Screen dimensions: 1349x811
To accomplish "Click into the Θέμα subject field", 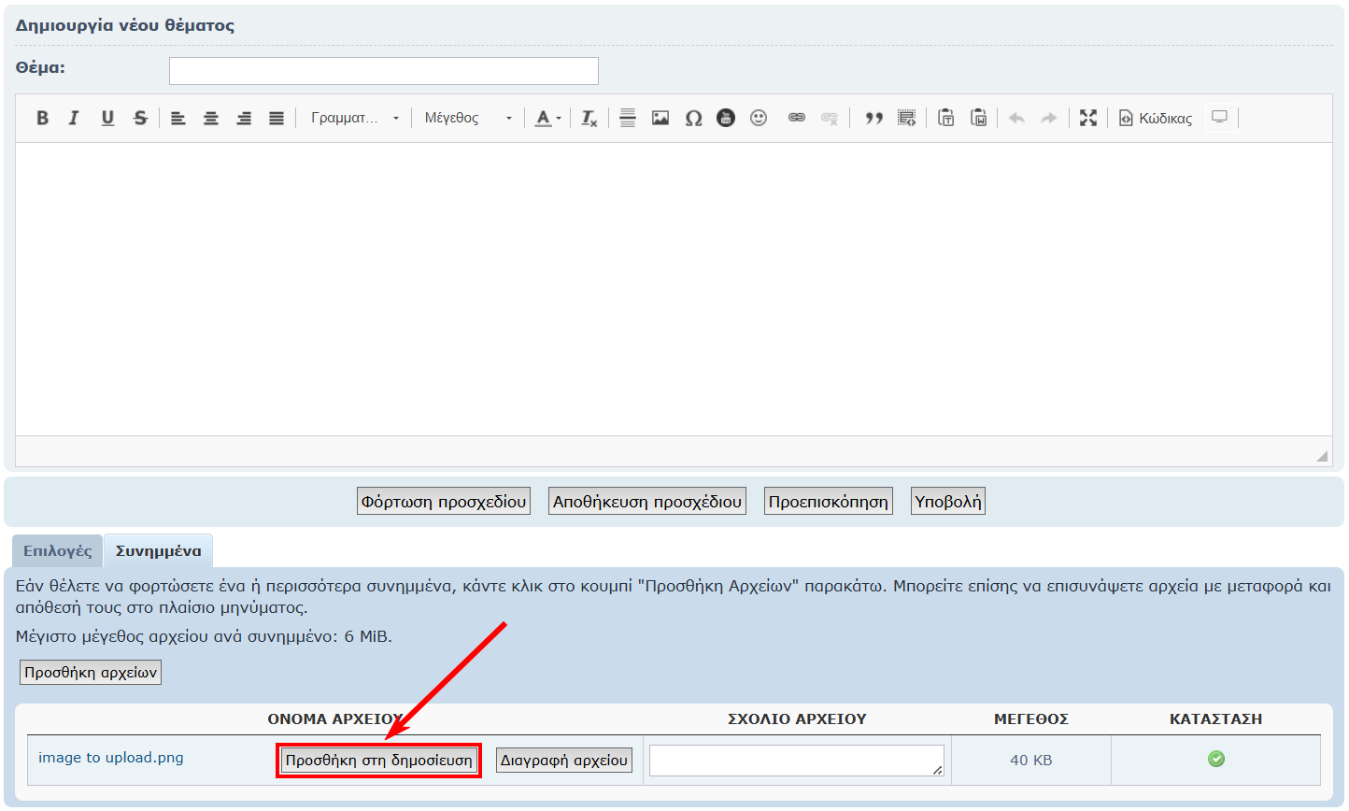I will 384,71.
